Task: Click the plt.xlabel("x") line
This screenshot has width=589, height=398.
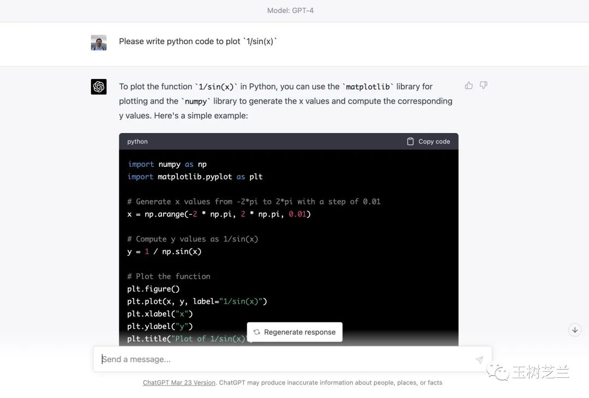Action: coord(160,314)
